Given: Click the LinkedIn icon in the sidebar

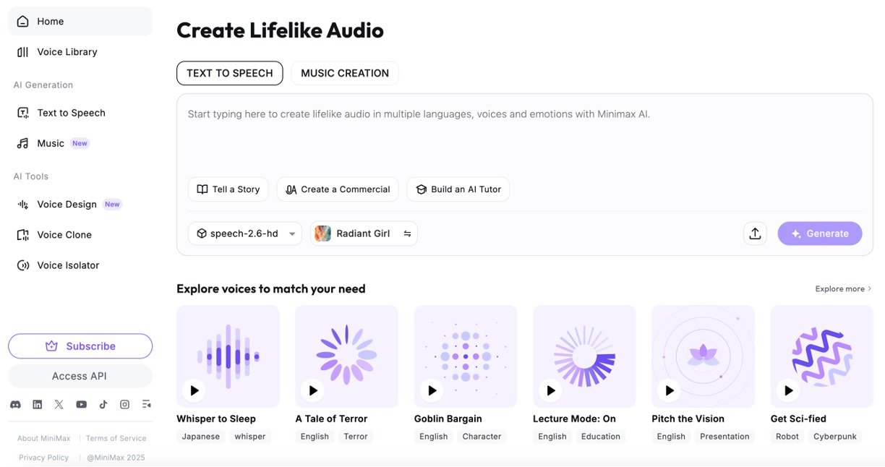Looking at the screenshot, I should click(x=38, y=405).
